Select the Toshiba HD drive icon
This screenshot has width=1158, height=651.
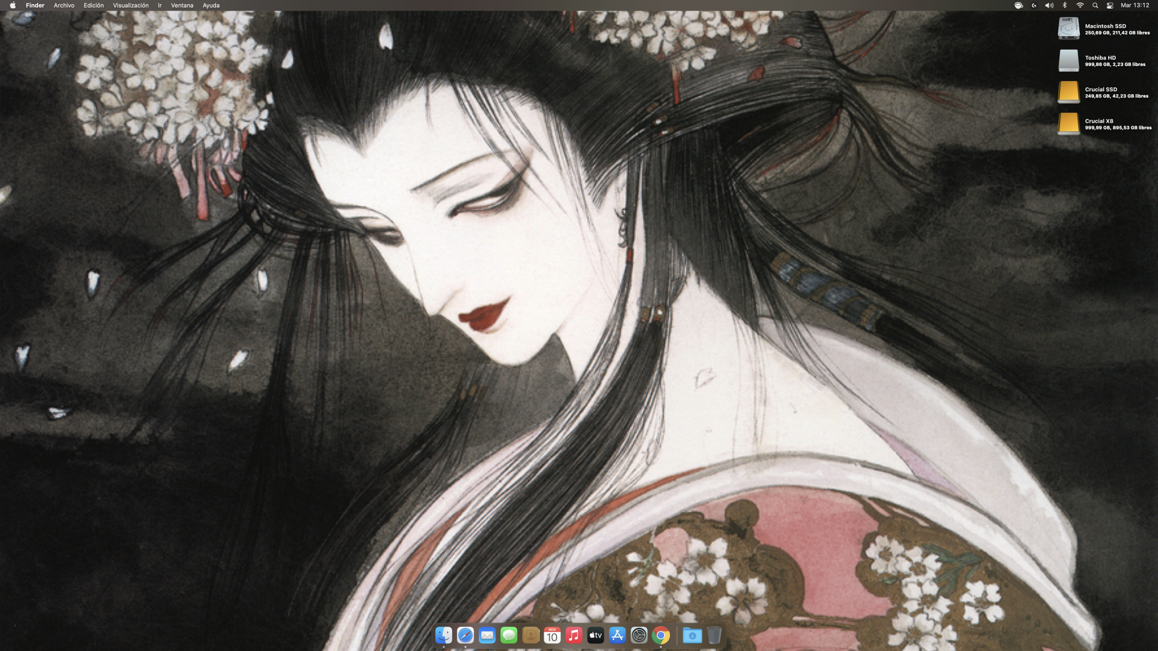pos(1068,60)
